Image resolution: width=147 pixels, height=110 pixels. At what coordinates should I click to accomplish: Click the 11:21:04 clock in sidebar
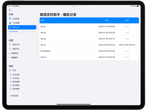(x=14, y=96)
